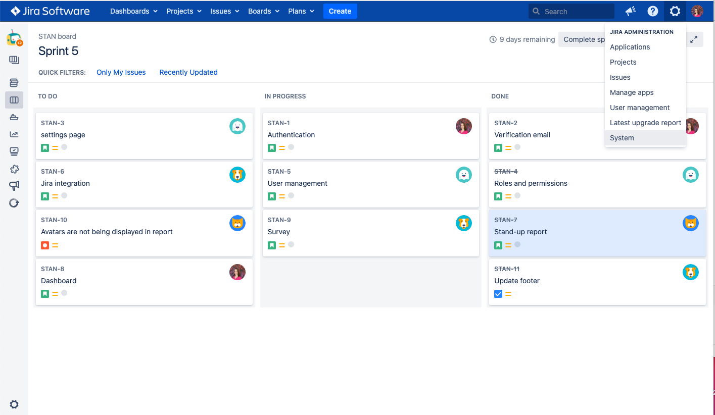Image resolution: width=715 pixels, height=415 pixels.
Task: Apply the Only My Issues quick filter
Action: tap(121, 72)
